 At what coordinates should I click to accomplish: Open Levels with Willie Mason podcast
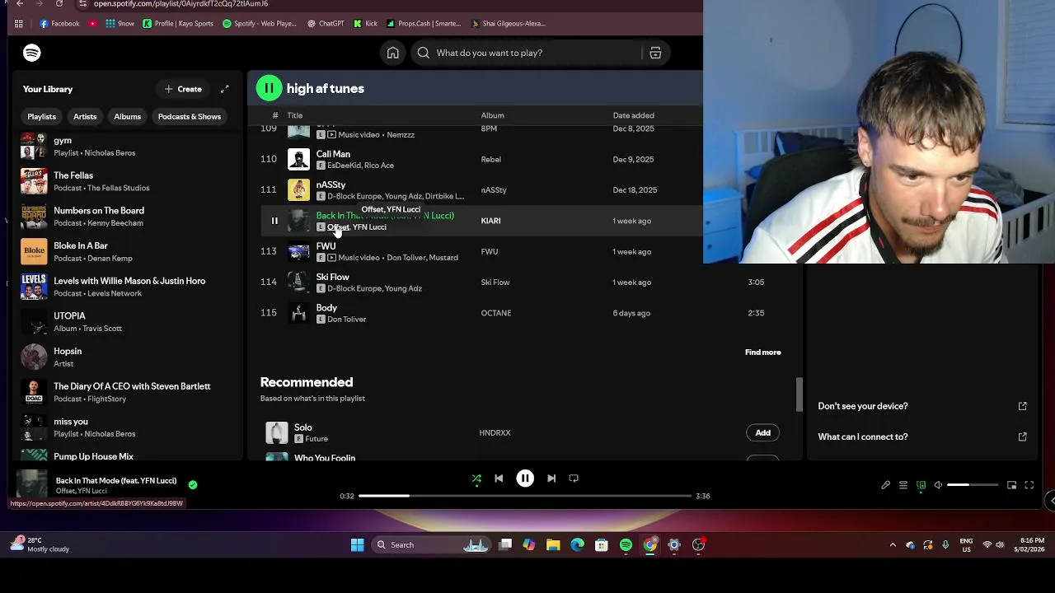coord(127,287)
